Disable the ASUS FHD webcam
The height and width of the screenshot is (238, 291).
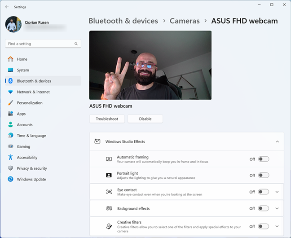tap(145, 119)
